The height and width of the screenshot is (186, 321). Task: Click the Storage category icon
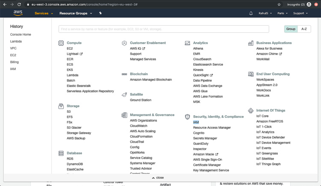(61, 106)
